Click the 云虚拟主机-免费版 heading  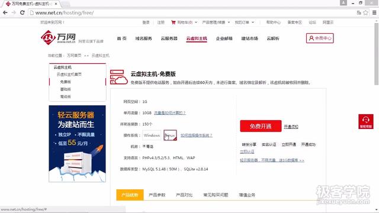pyautogui.click(x=153, y=74)
